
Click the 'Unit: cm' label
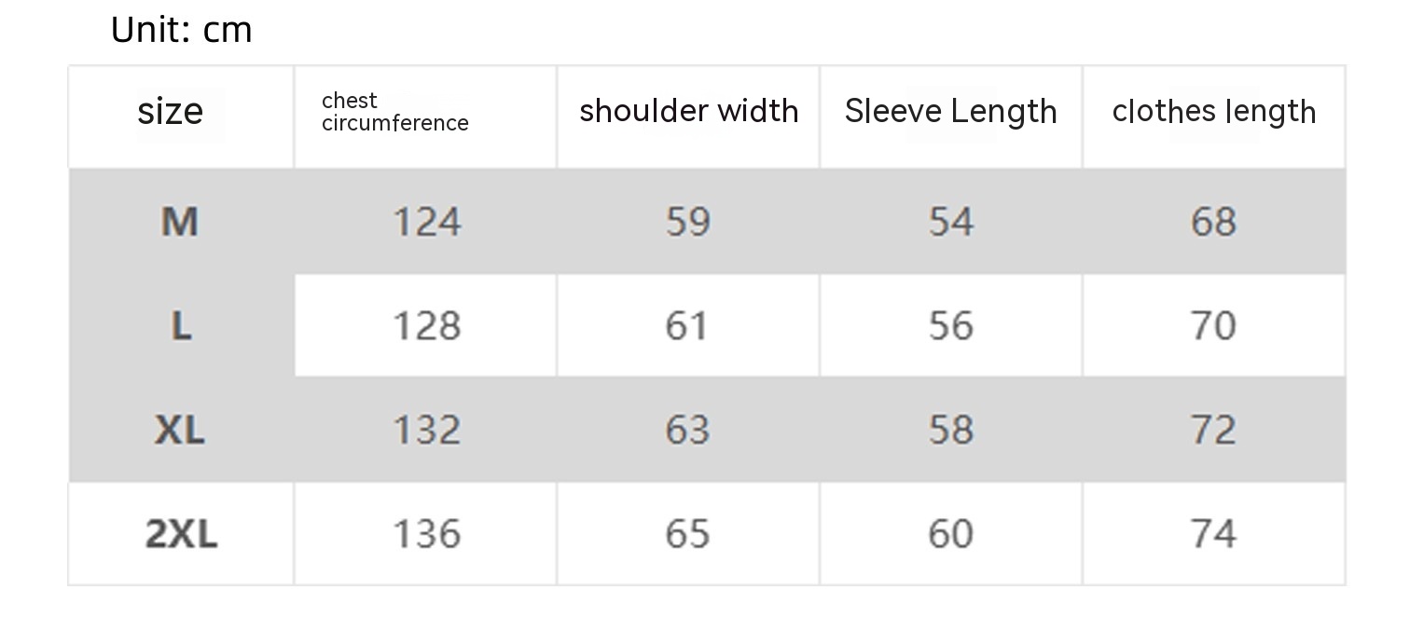(182, 31)
